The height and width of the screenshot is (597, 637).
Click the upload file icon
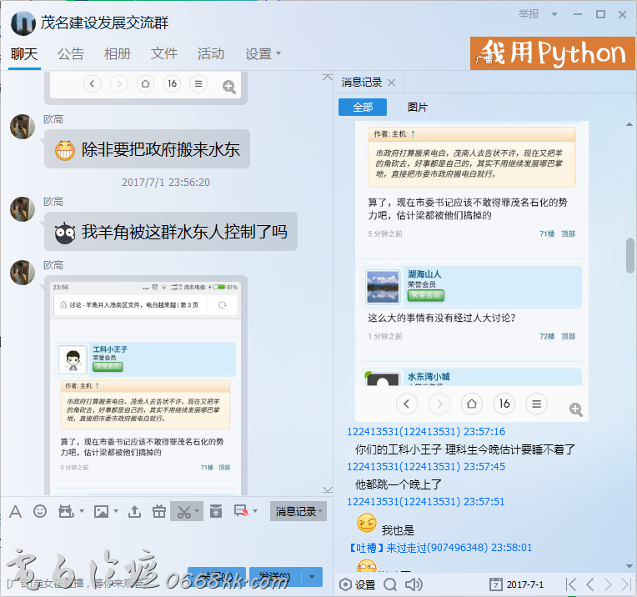[x=134, y=511]
